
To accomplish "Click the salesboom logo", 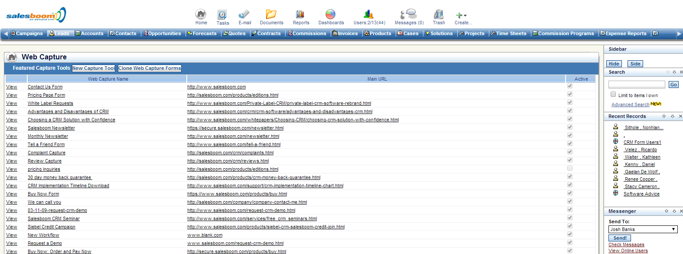I will (x=36, y=15).
